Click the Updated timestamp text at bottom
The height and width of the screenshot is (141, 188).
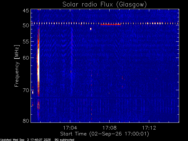[26, 140]
